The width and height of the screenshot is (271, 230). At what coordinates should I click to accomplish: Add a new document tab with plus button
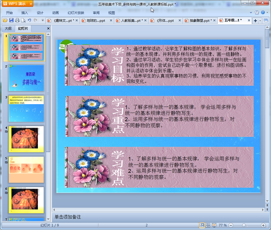[x=255, y=21]
